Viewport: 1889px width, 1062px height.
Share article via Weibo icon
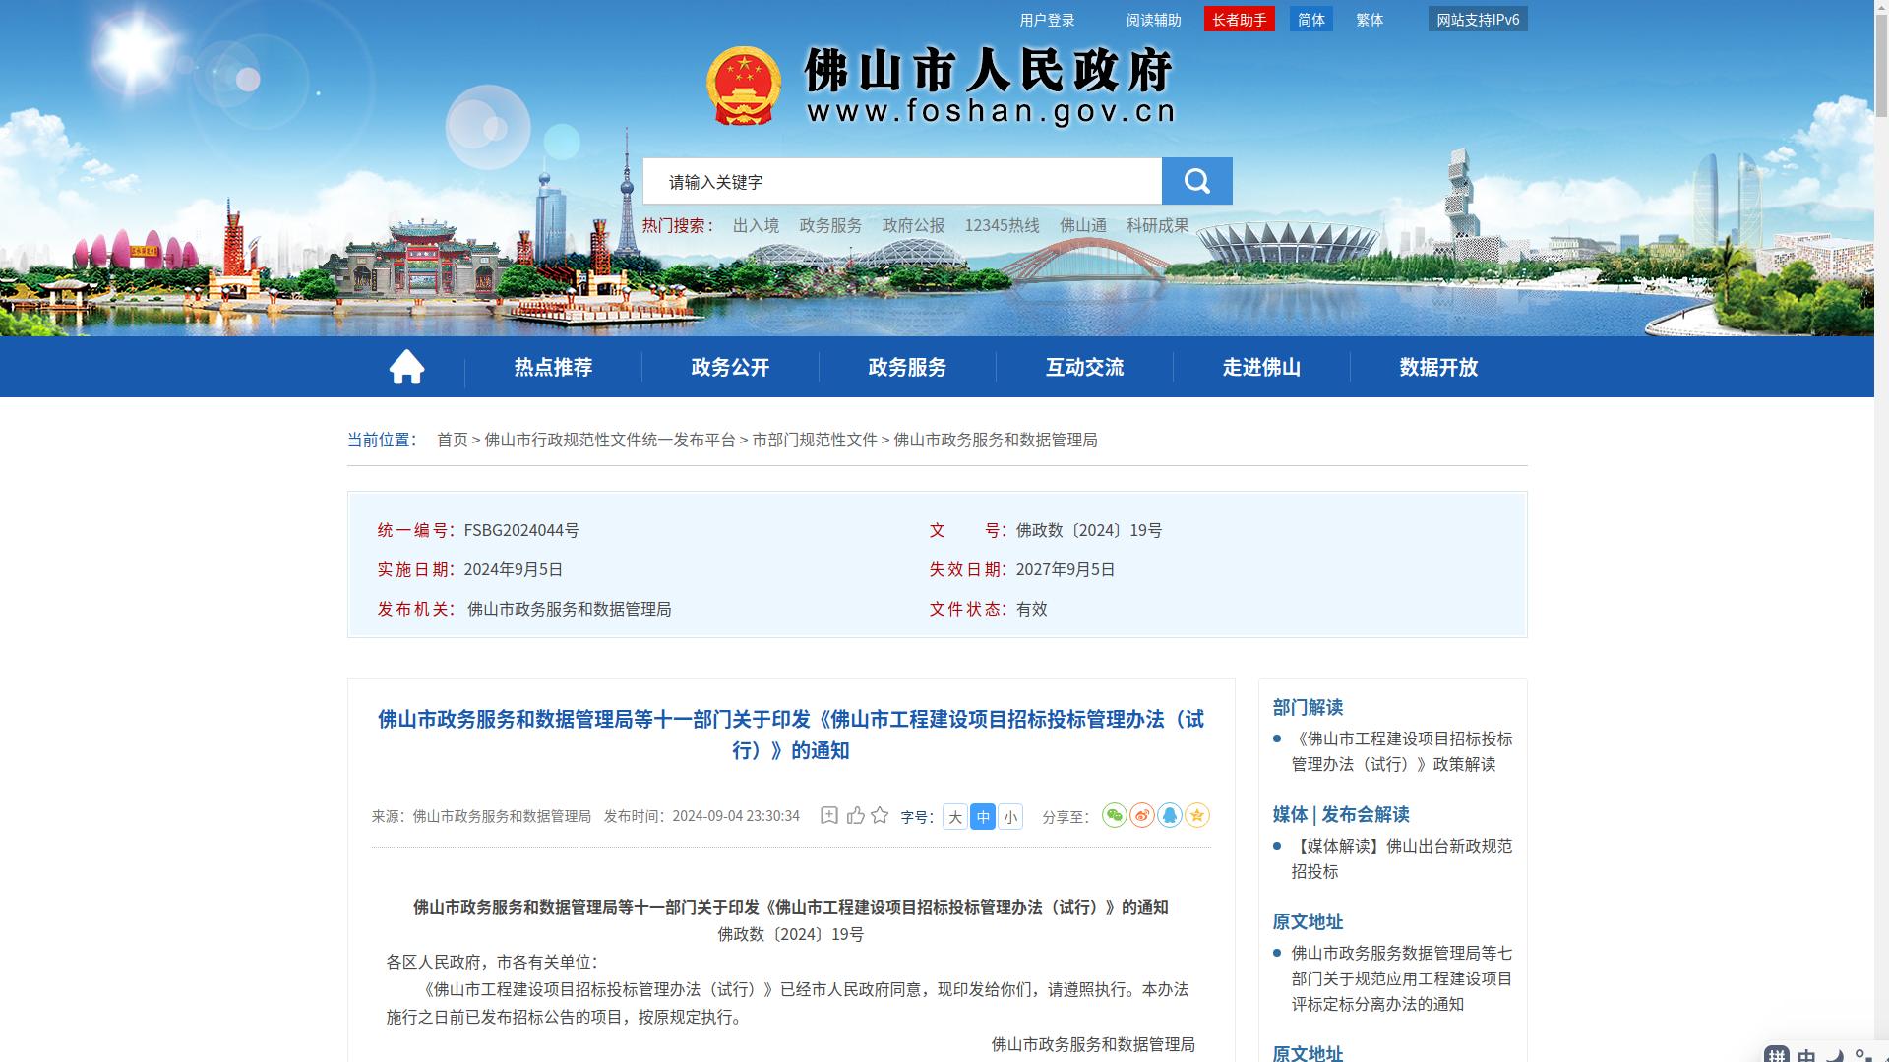coord(1141,815)
